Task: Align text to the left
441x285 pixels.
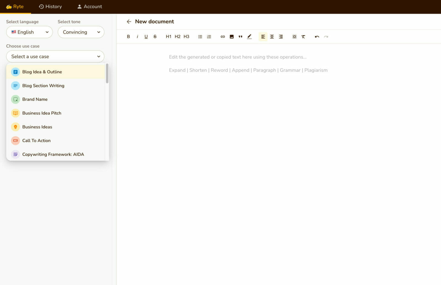Action: (x=263, y=37)
